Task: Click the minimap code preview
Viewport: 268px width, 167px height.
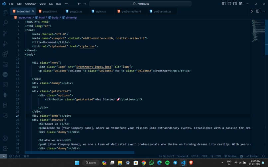Action: (x=258, y=31)
